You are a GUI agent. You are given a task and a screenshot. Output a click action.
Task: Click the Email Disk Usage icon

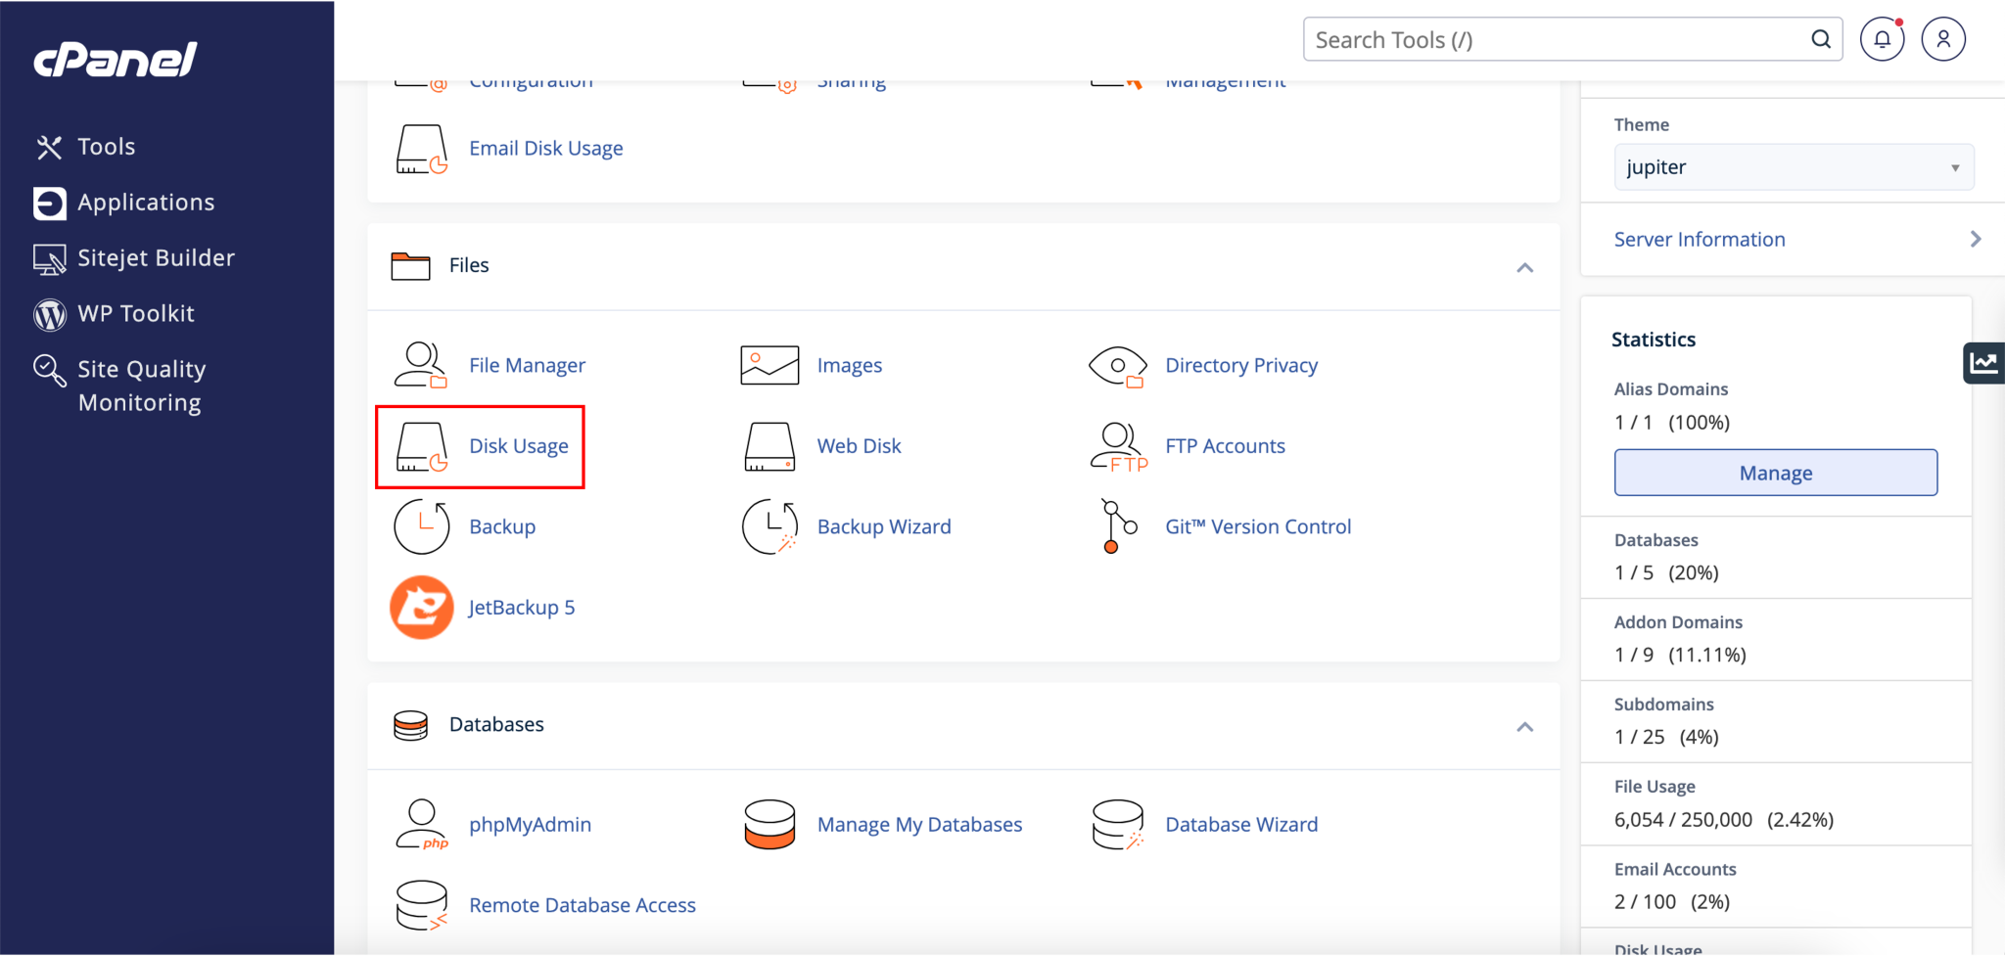click(x=422, y=149)
